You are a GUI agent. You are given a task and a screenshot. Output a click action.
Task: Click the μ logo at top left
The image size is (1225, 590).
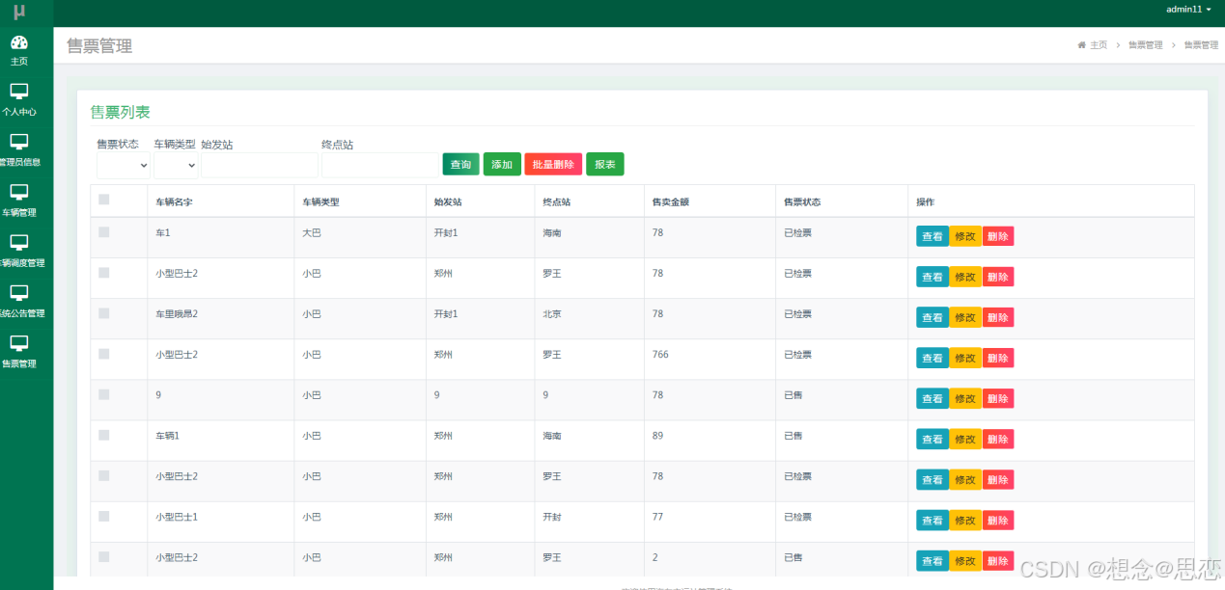click(19, 12)
